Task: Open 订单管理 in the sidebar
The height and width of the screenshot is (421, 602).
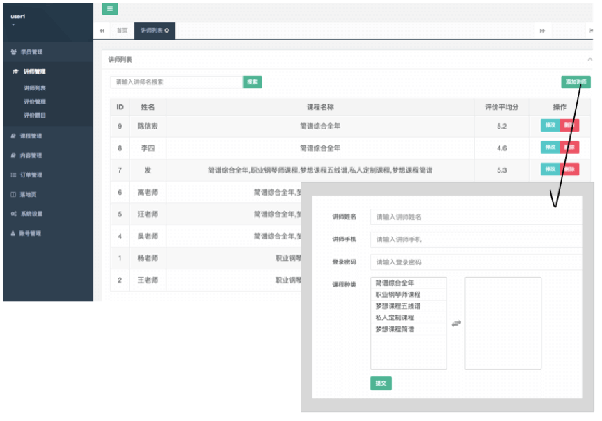Action: [31, 175]
